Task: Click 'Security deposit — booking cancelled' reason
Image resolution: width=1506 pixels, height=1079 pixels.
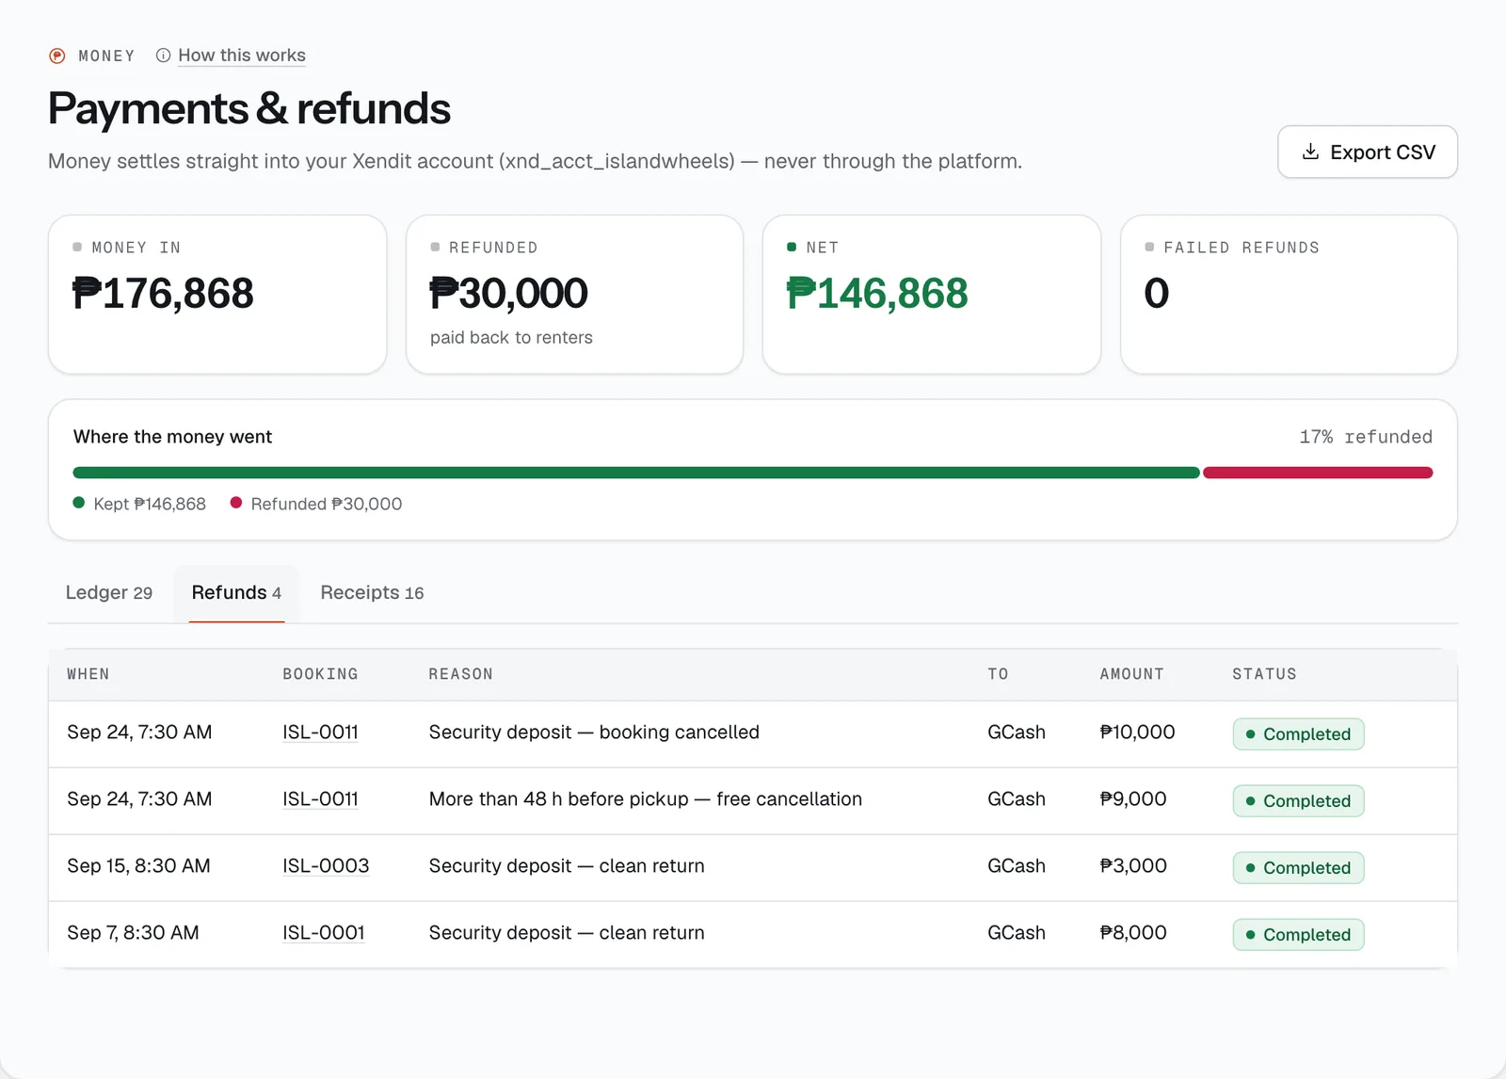Action: coord(594,733)
